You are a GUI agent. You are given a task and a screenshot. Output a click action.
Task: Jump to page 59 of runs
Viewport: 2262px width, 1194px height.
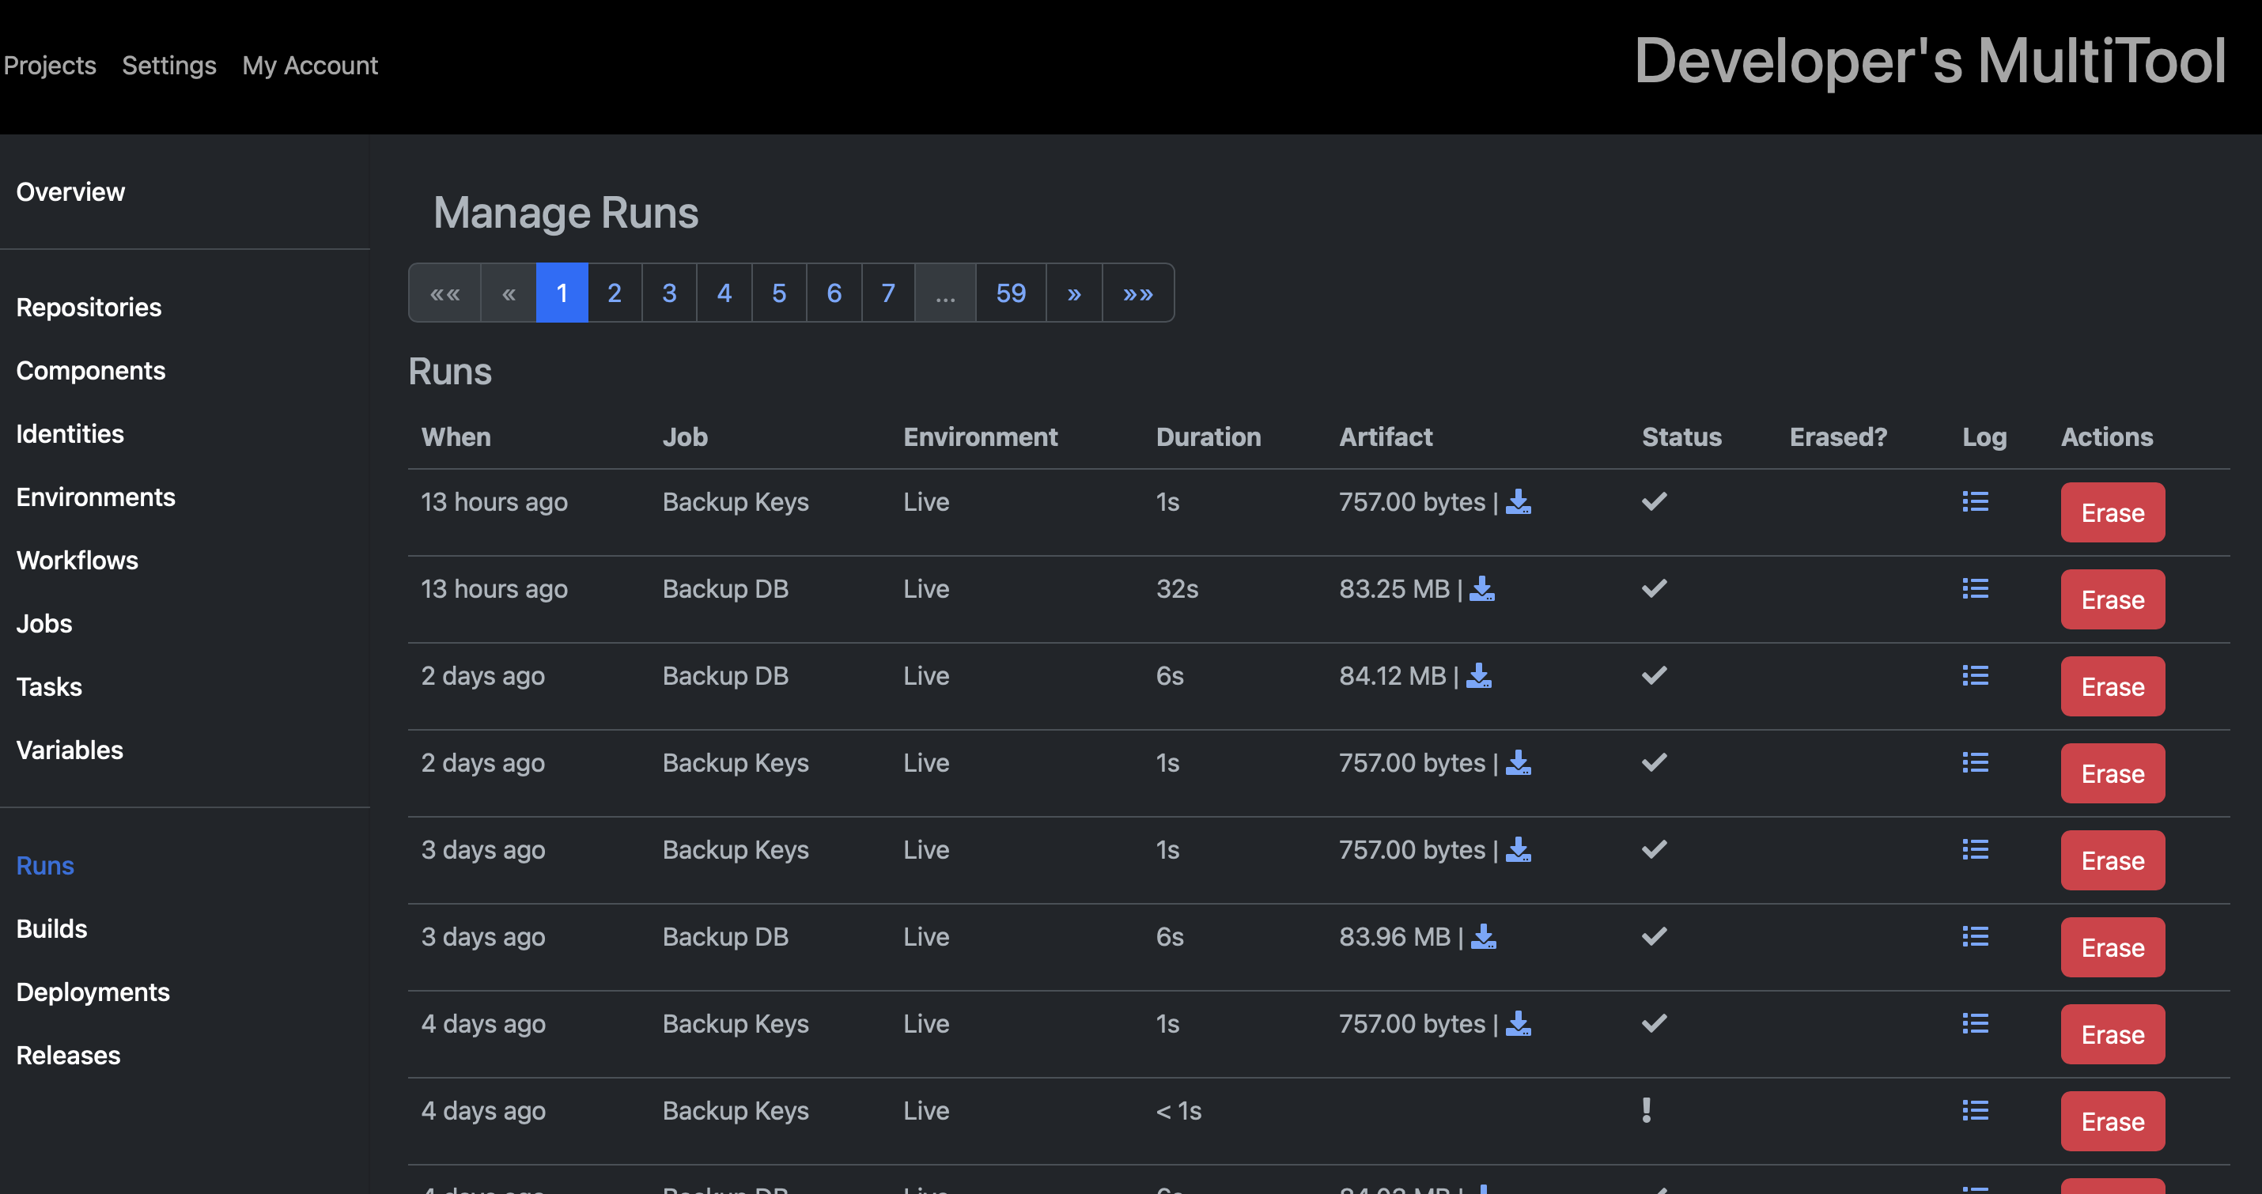pyautogui.click(x=1011, y=293)
